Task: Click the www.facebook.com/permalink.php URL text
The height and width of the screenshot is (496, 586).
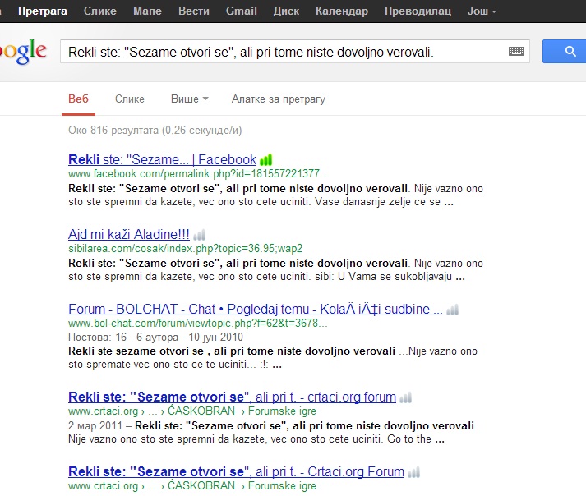Action: [x=198, y=173]
